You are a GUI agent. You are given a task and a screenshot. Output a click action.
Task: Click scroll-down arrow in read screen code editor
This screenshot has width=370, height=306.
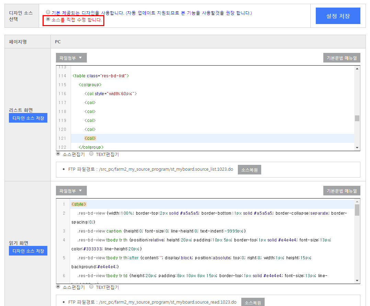(357, 281)
